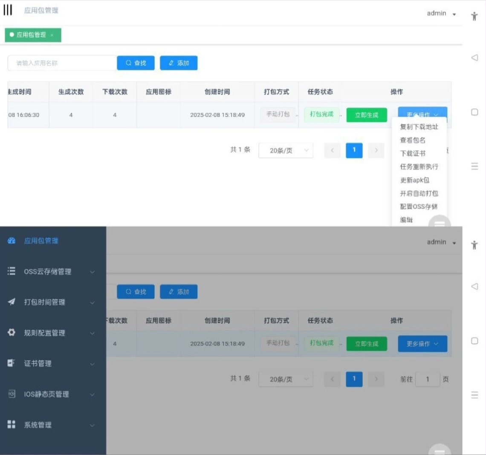The width and height of the screenshot is (486, 455).
Task: Expand the 系统管理 chevron
Action: coord(92,425)
